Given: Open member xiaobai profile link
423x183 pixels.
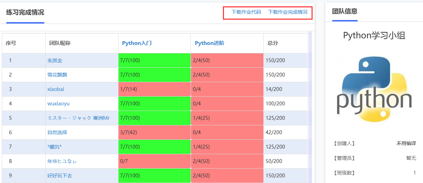Looking at the screenshot, I should pos(56,89).
